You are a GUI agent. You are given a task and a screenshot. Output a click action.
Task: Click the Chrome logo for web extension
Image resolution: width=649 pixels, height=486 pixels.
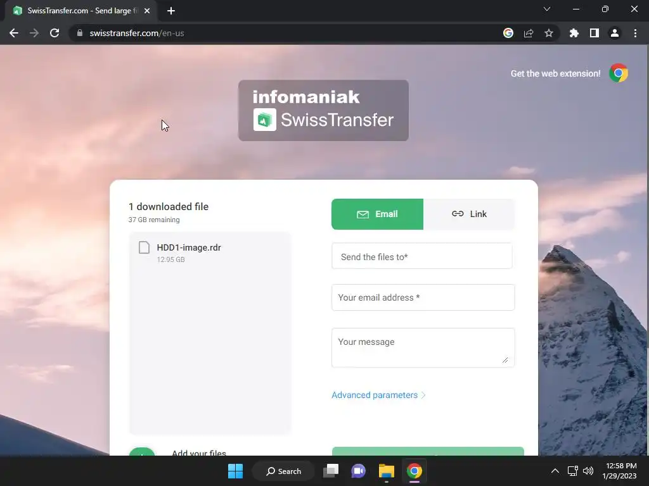(x=619, y=73)
